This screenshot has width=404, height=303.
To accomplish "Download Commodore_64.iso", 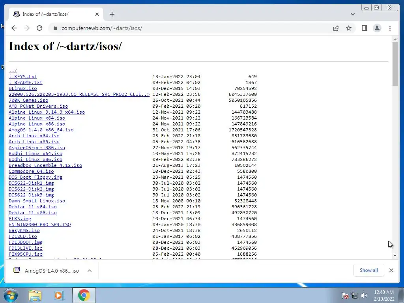I will (x=31, y=171).
